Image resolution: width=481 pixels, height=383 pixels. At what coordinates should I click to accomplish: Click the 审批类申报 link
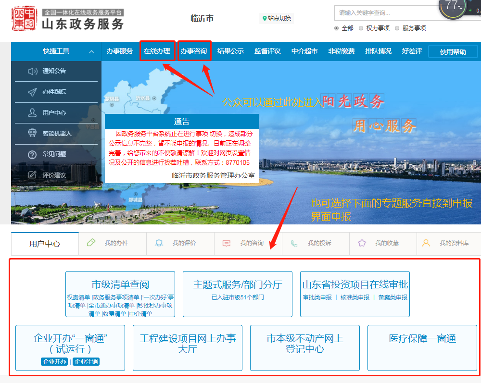pyautogui.click(x=317, y=297)
